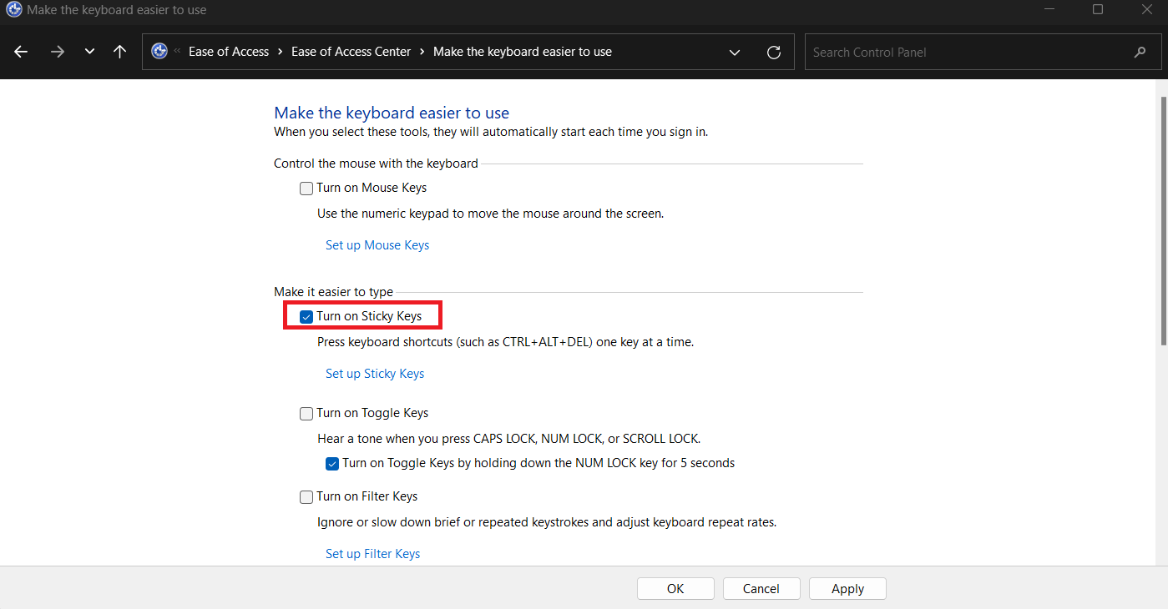The height and width of the screenshot is (609, 1168).
Task: Enable Turn on Filter Keys checkbox
Action: (306, 497)
